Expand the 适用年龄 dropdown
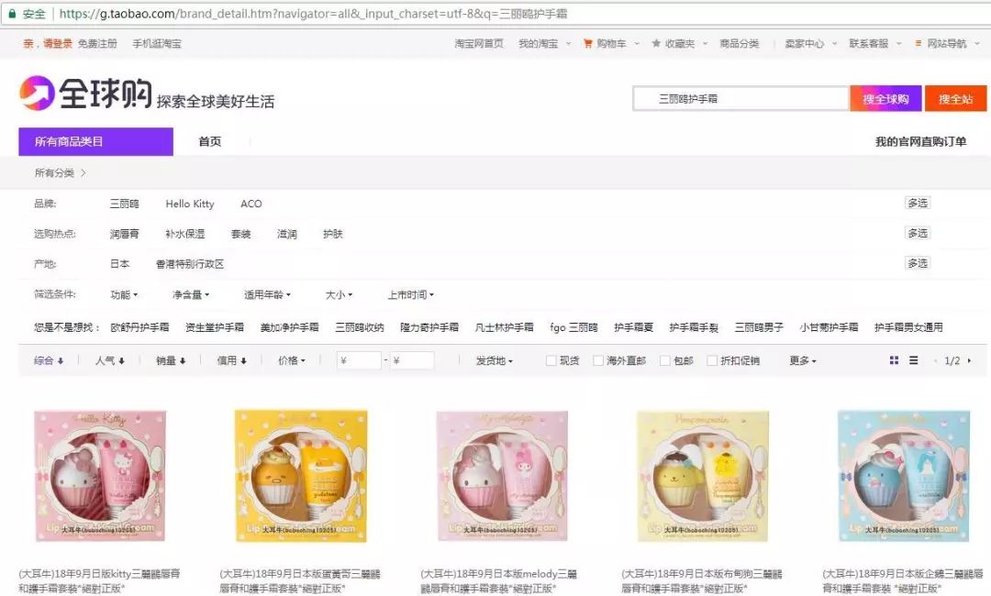Image resolution: width=991 pixels, height=596 pixels. 267,295
